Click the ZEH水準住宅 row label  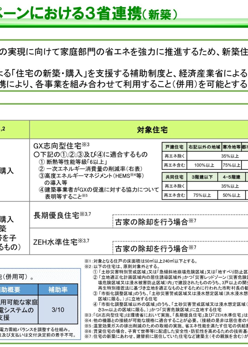point(56,242)
